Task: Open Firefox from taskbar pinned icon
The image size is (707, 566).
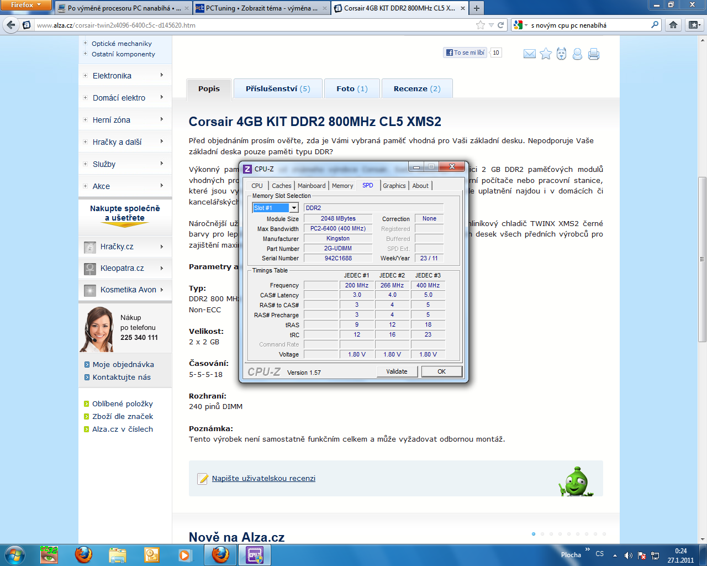Action: [x=83, y=554]
